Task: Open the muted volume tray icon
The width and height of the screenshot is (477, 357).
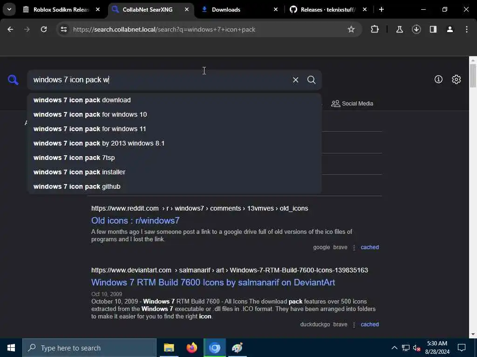Action: [416, 348]
